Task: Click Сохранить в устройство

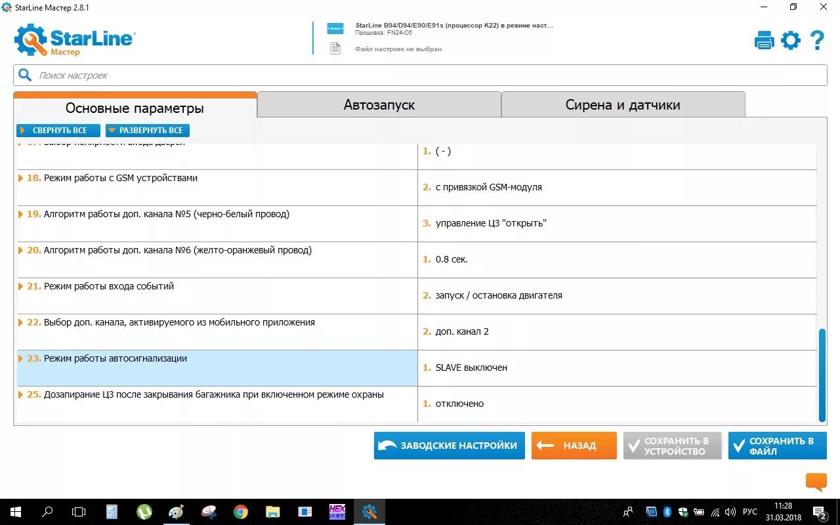Action: pyautogui.click(x=673, y=446)
